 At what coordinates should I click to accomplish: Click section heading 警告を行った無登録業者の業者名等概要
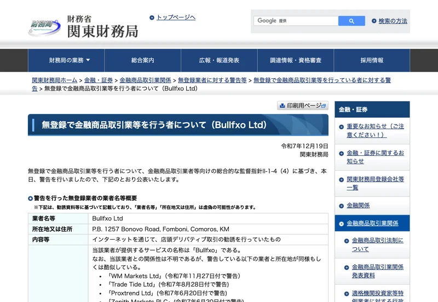click(x=85, y=198)
